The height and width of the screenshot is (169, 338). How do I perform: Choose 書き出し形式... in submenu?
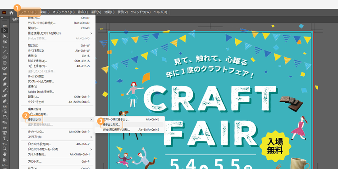tap(129, 124)
